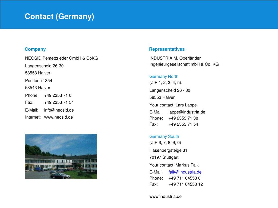Select the company phone +49 2353 71 0
Image resolution: width=278 pixels, height=208 pixels.
click(58, 96)
